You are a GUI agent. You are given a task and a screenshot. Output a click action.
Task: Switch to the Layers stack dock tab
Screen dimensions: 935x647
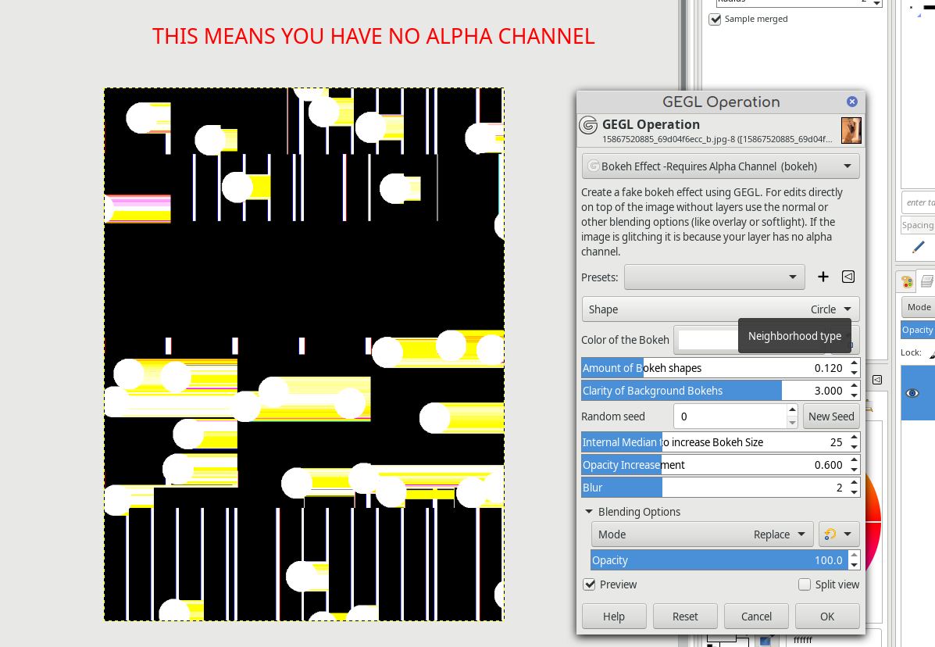926,281
